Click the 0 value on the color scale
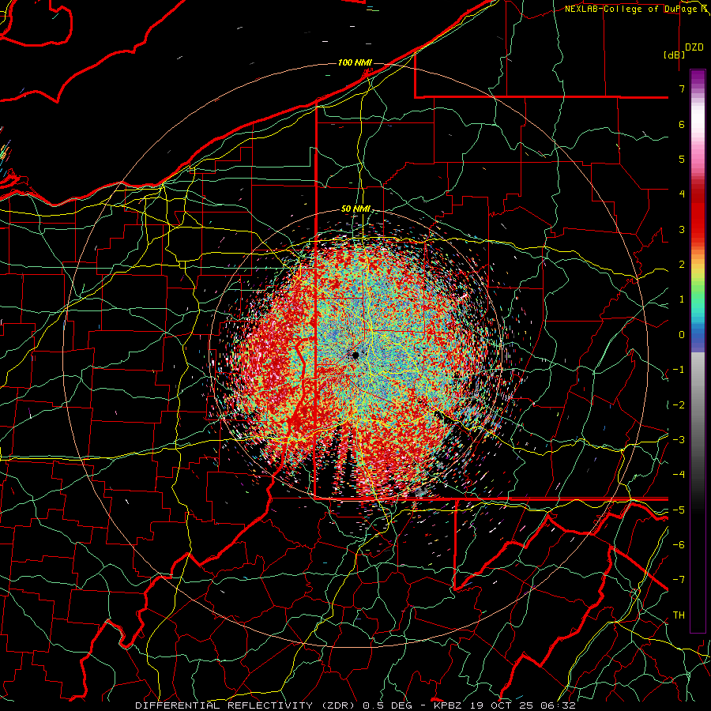This screenshot has height=711, width=711. pos(682,335)
